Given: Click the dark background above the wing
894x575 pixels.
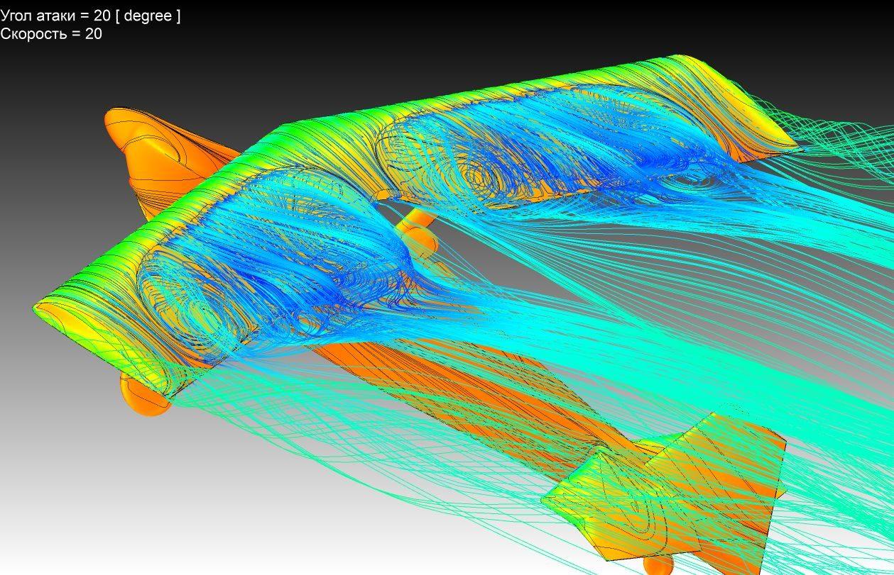Looking at the screenshot, I should coord(426,35).
